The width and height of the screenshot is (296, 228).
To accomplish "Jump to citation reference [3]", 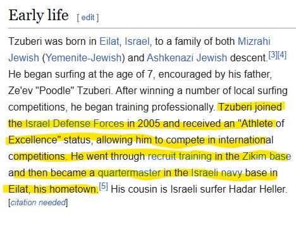I will click(x=273, y=55).
